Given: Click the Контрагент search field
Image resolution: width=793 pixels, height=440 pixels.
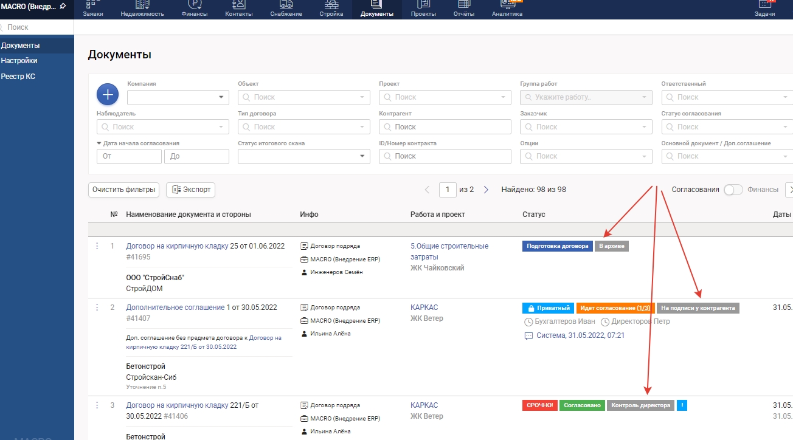Looking at the screenshot, I should pyautogui.click(x=445, y=127).
